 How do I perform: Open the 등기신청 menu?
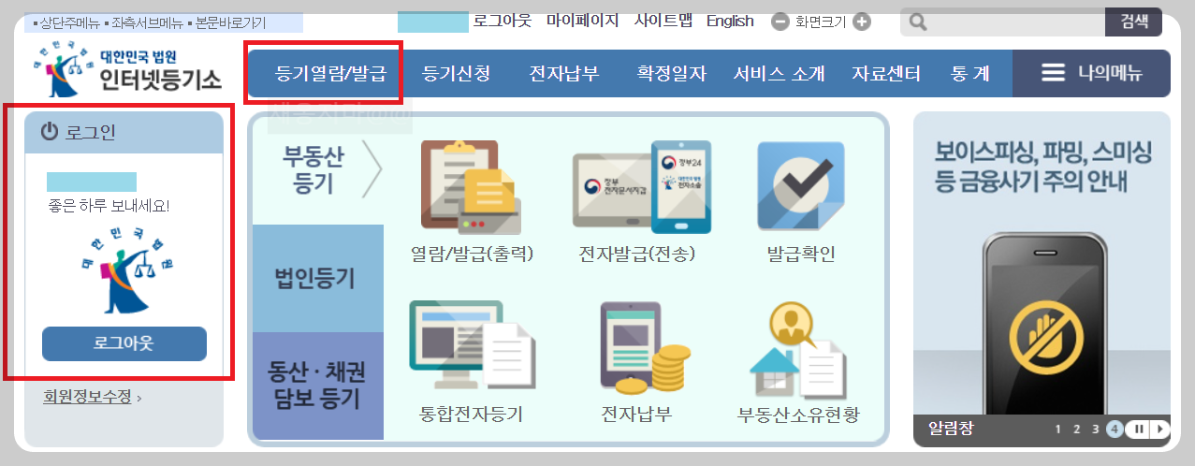[456, 73]
